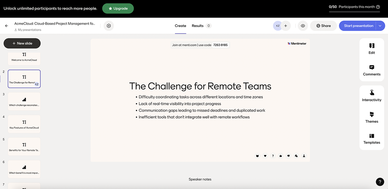Toggle the heart reaction on the slide
The height and width of the screenshot is (189, 388).
[265, 156]
